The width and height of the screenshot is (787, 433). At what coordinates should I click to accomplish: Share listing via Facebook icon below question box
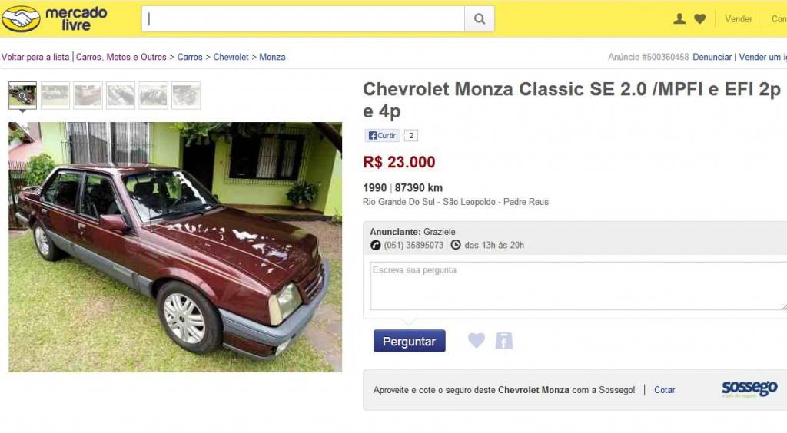[504, 341]
